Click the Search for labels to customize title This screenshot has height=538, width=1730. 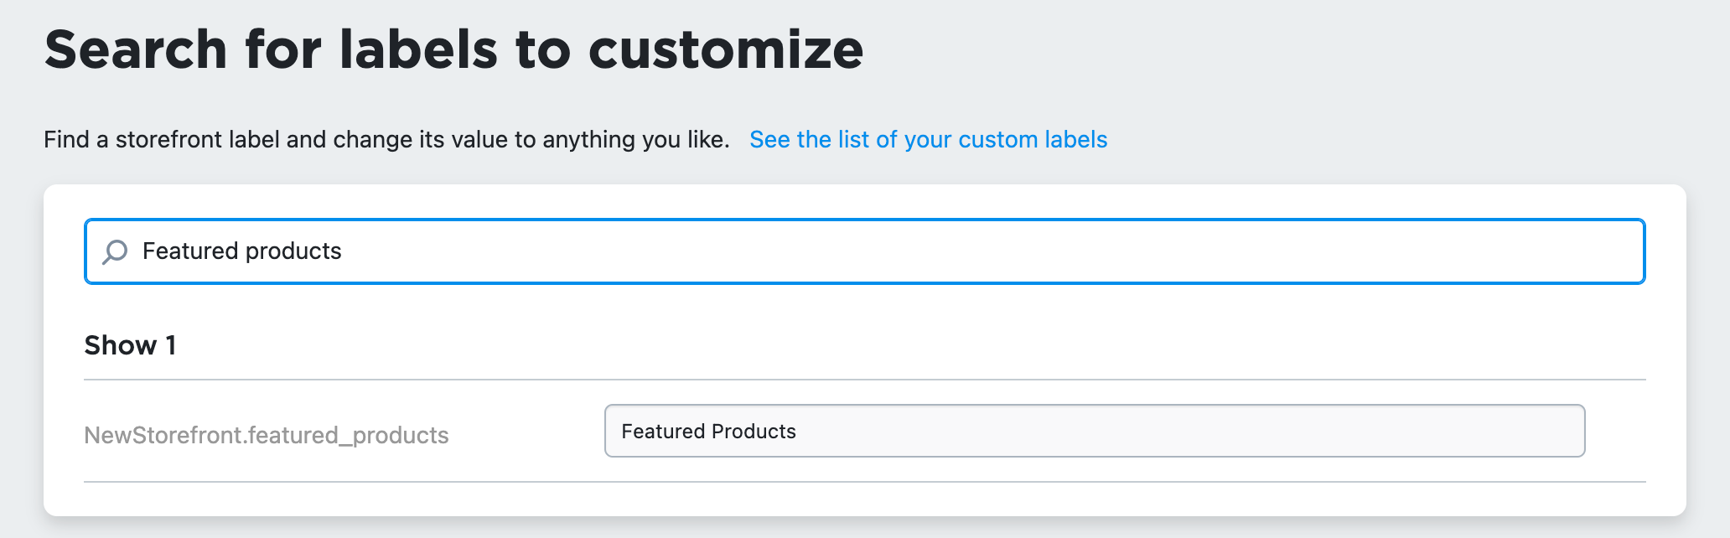click(453, 48)
